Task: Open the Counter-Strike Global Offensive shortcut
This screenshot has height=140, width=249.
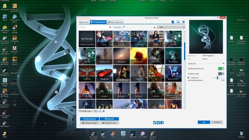Action: [15, 8]
